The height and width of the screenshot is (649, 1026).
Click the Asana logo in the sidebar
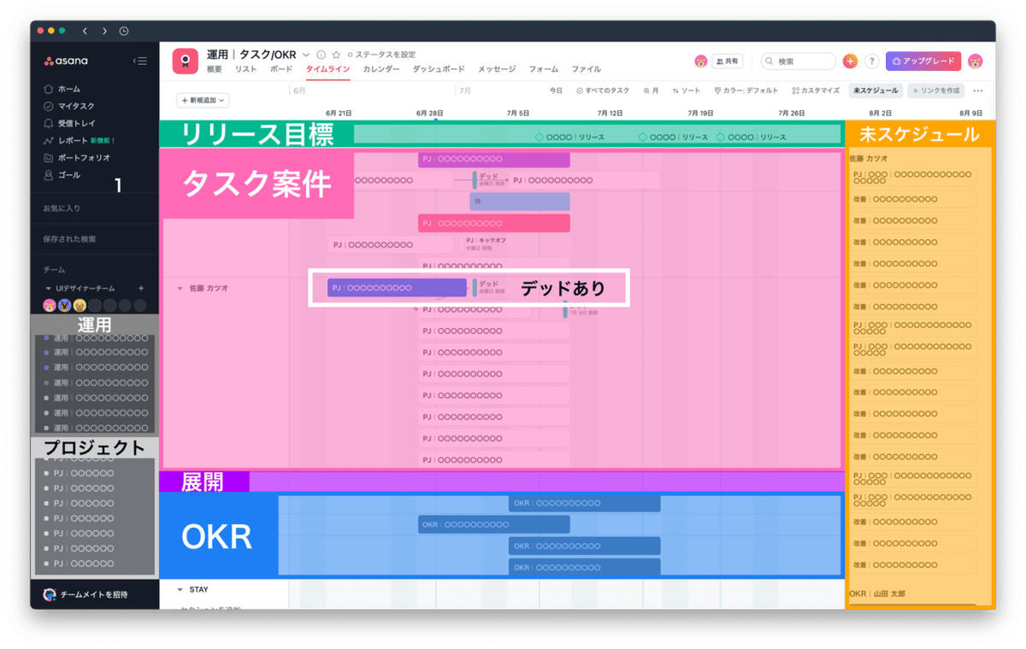point(66,61)
